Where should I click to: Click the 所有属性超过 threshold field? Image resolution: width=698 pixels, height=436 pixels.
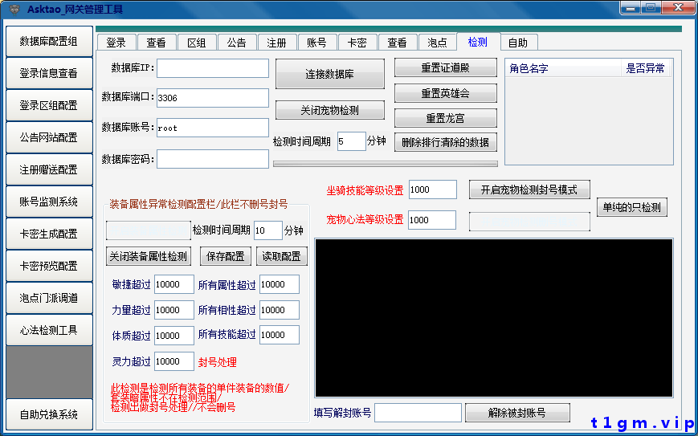[x=280, y=284]
